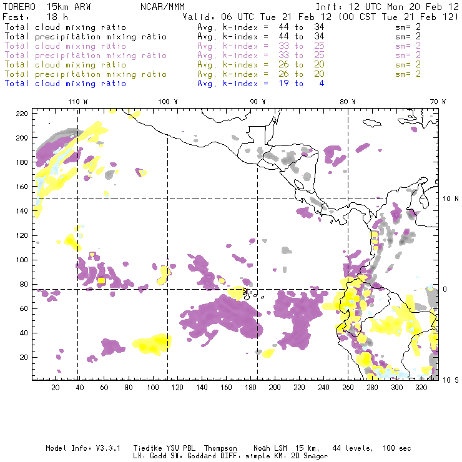This screenshot has width=462, height=462.
Task: Click the x-axis tick label '260'
Action: coord(348,388)
